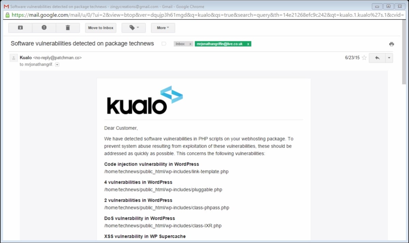Click the Kualo sender name
The height and width of the screenshot is (243, 409).
[26, 58]
